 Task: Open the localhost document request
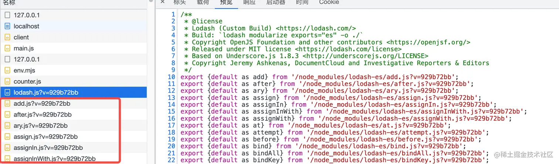73,26
